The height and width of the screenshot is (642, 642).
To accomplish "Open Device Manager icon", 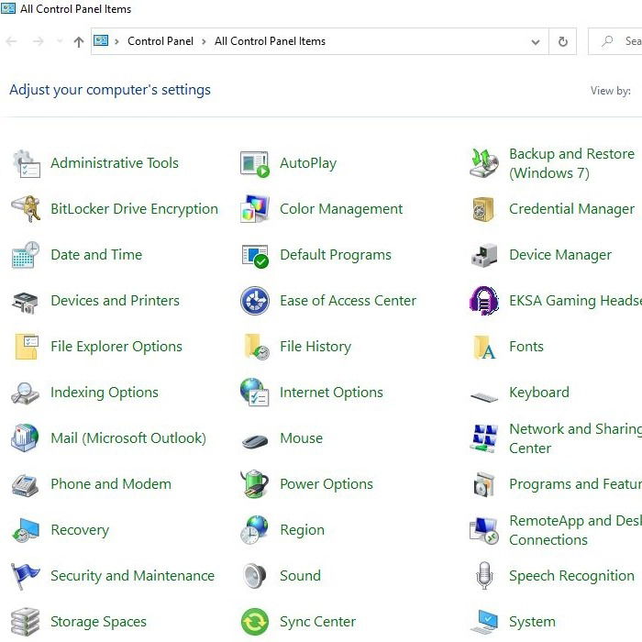I will [x=484, y=255].
